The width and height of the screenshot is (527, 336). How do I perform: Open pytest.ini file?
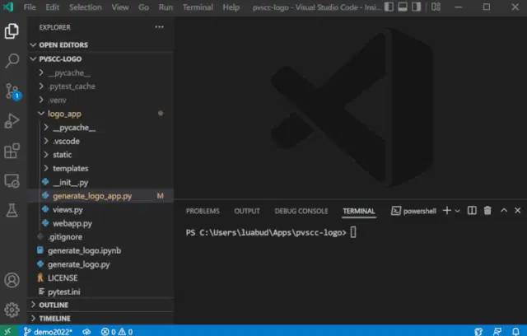point(100,292)
